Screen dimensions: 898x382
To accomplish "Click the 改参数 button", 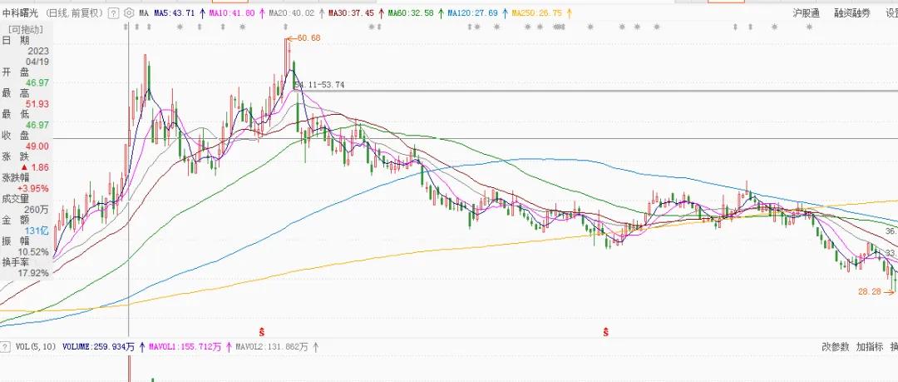I will coord(836,346).
